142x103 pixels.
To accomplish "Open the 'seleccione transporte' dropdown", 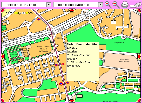I will (78, 5).
